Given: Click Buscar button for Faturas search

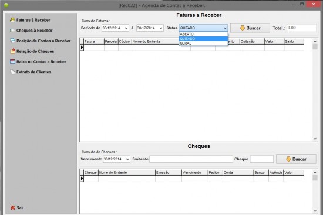Looking at the screenshot, I should (250, 28).
